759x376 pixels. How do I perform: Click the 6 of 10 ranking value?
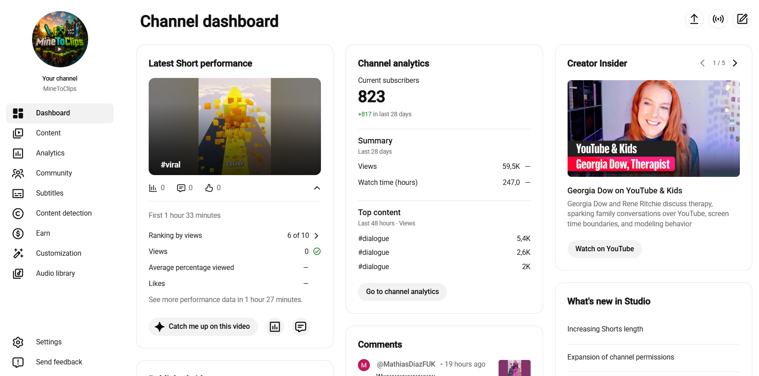[x=298, y=236]
